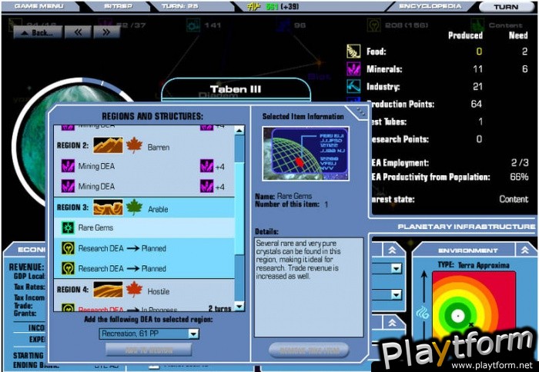Click the Content unrest state value

pos(514,199)
